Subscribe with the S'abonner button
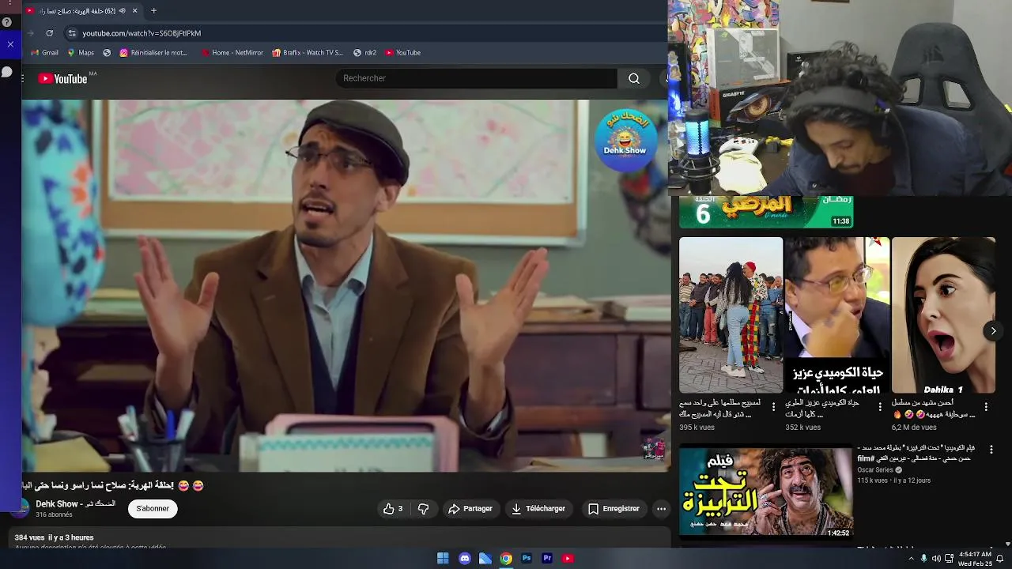The image size is (1012, 569). tap(153, 509)
